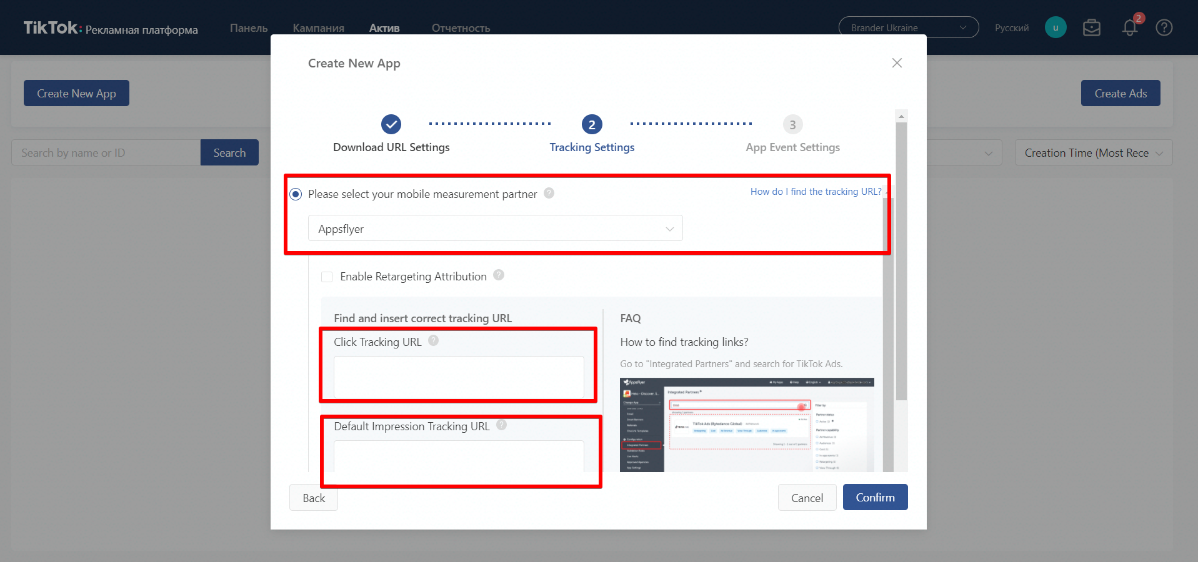
Task: Click the notification bell icon
Action: (x=1129, y=28)
